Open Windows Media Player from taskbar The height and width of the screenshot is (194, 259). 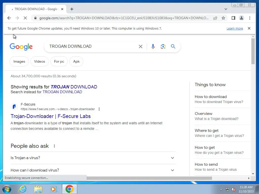[54, 189]
